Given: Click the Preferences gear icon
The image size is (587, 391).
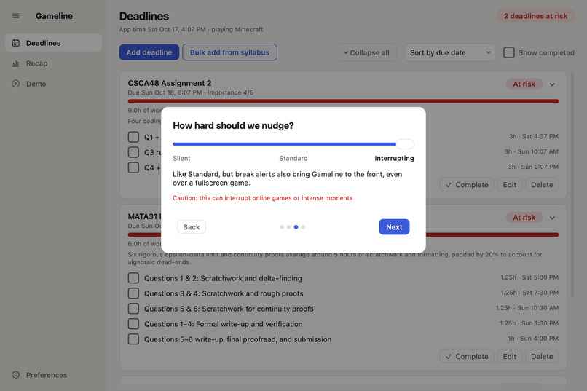Looking at the screenshot, I should pos(16,374).
